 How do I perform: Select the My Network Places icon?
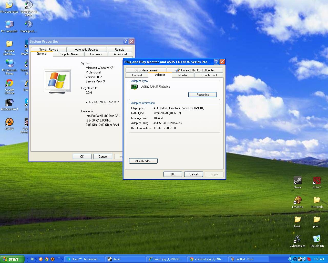coord(9,67)
